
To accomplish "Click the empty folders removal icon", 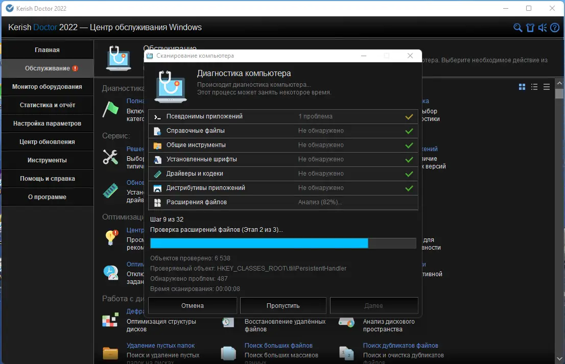I will click(110, 353).
